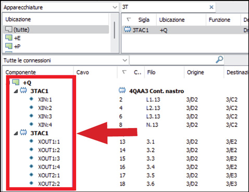
Task: Sort by Funzione column header
Action: (x=219, y=20)
